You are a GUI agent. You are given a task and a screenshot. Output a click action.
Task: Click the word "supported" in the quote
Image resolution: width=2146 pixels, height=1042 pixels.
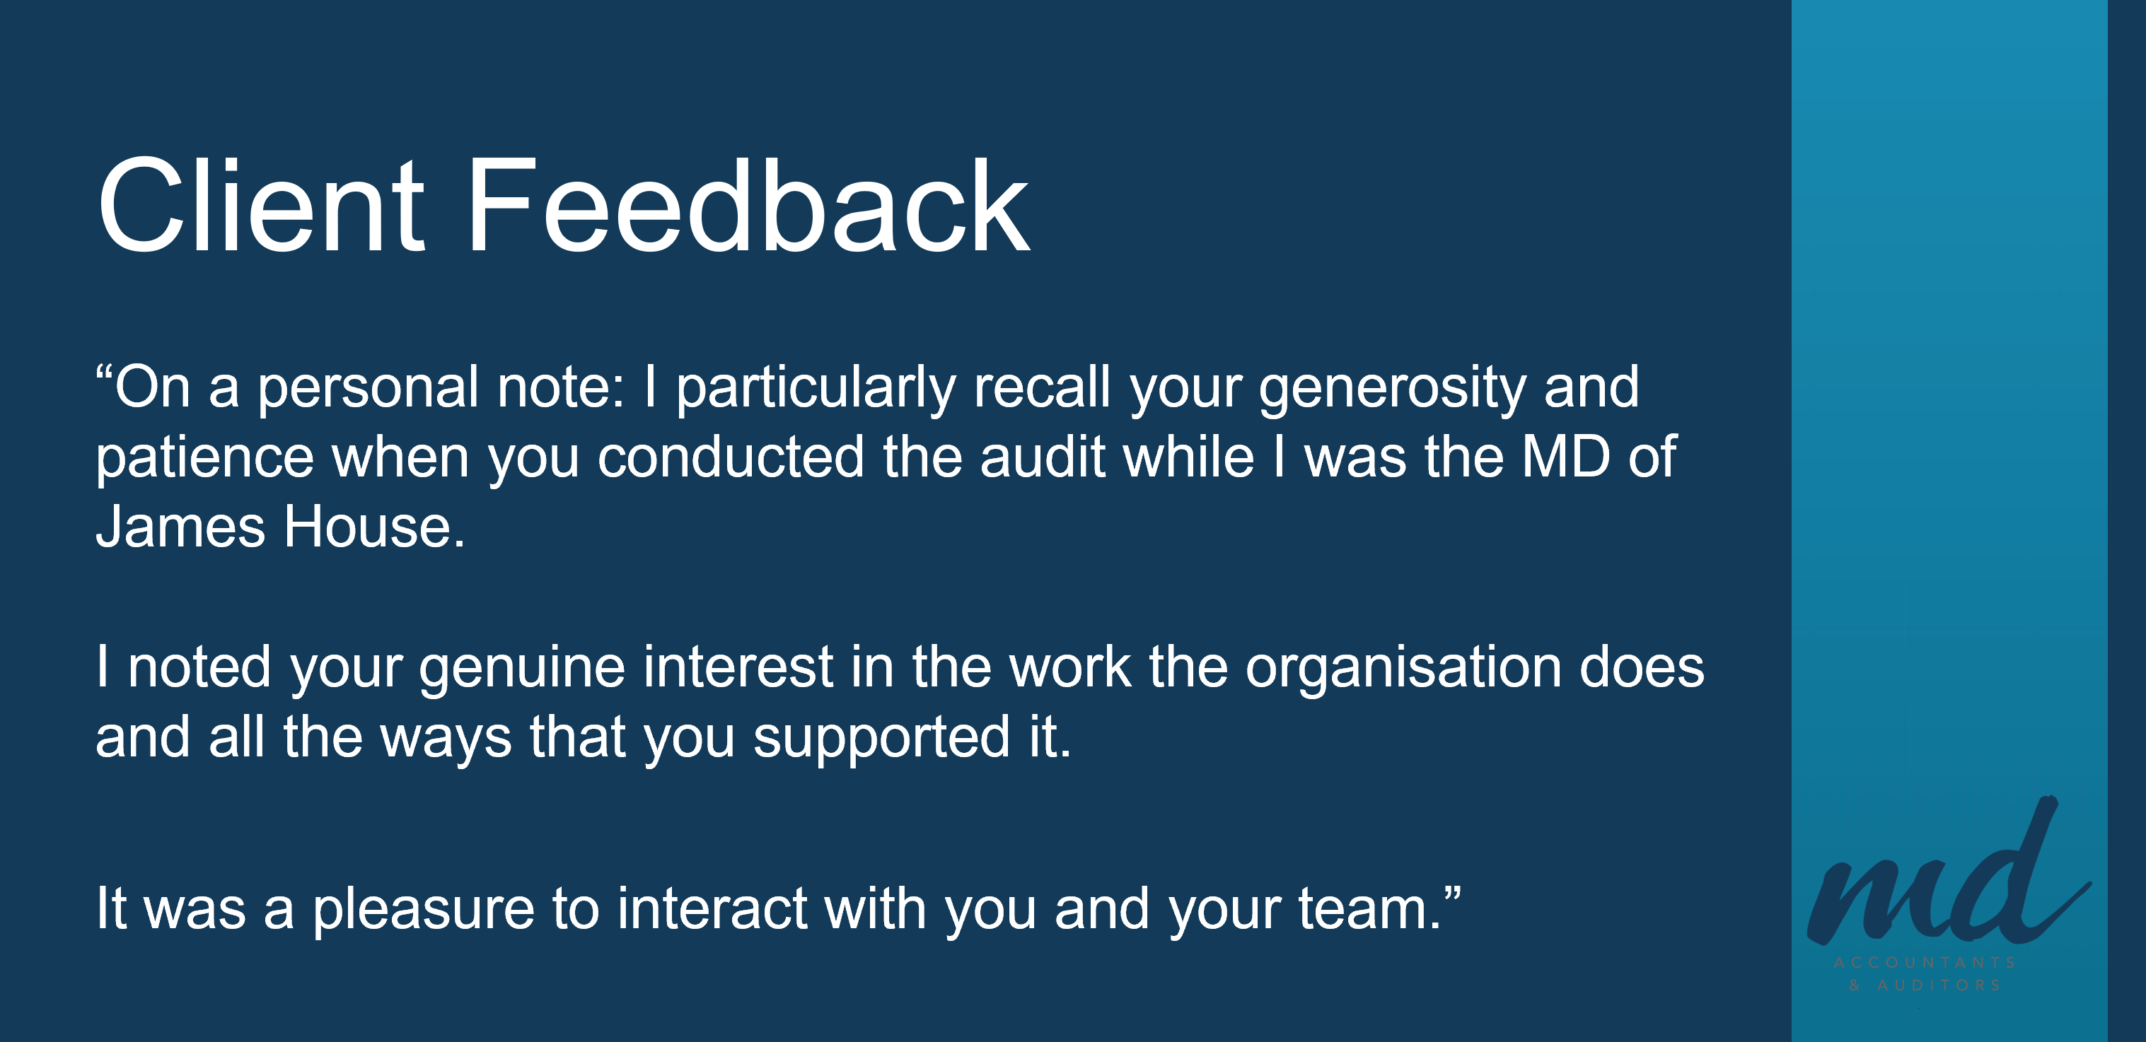pyautogui.click(x=881, y=738)
